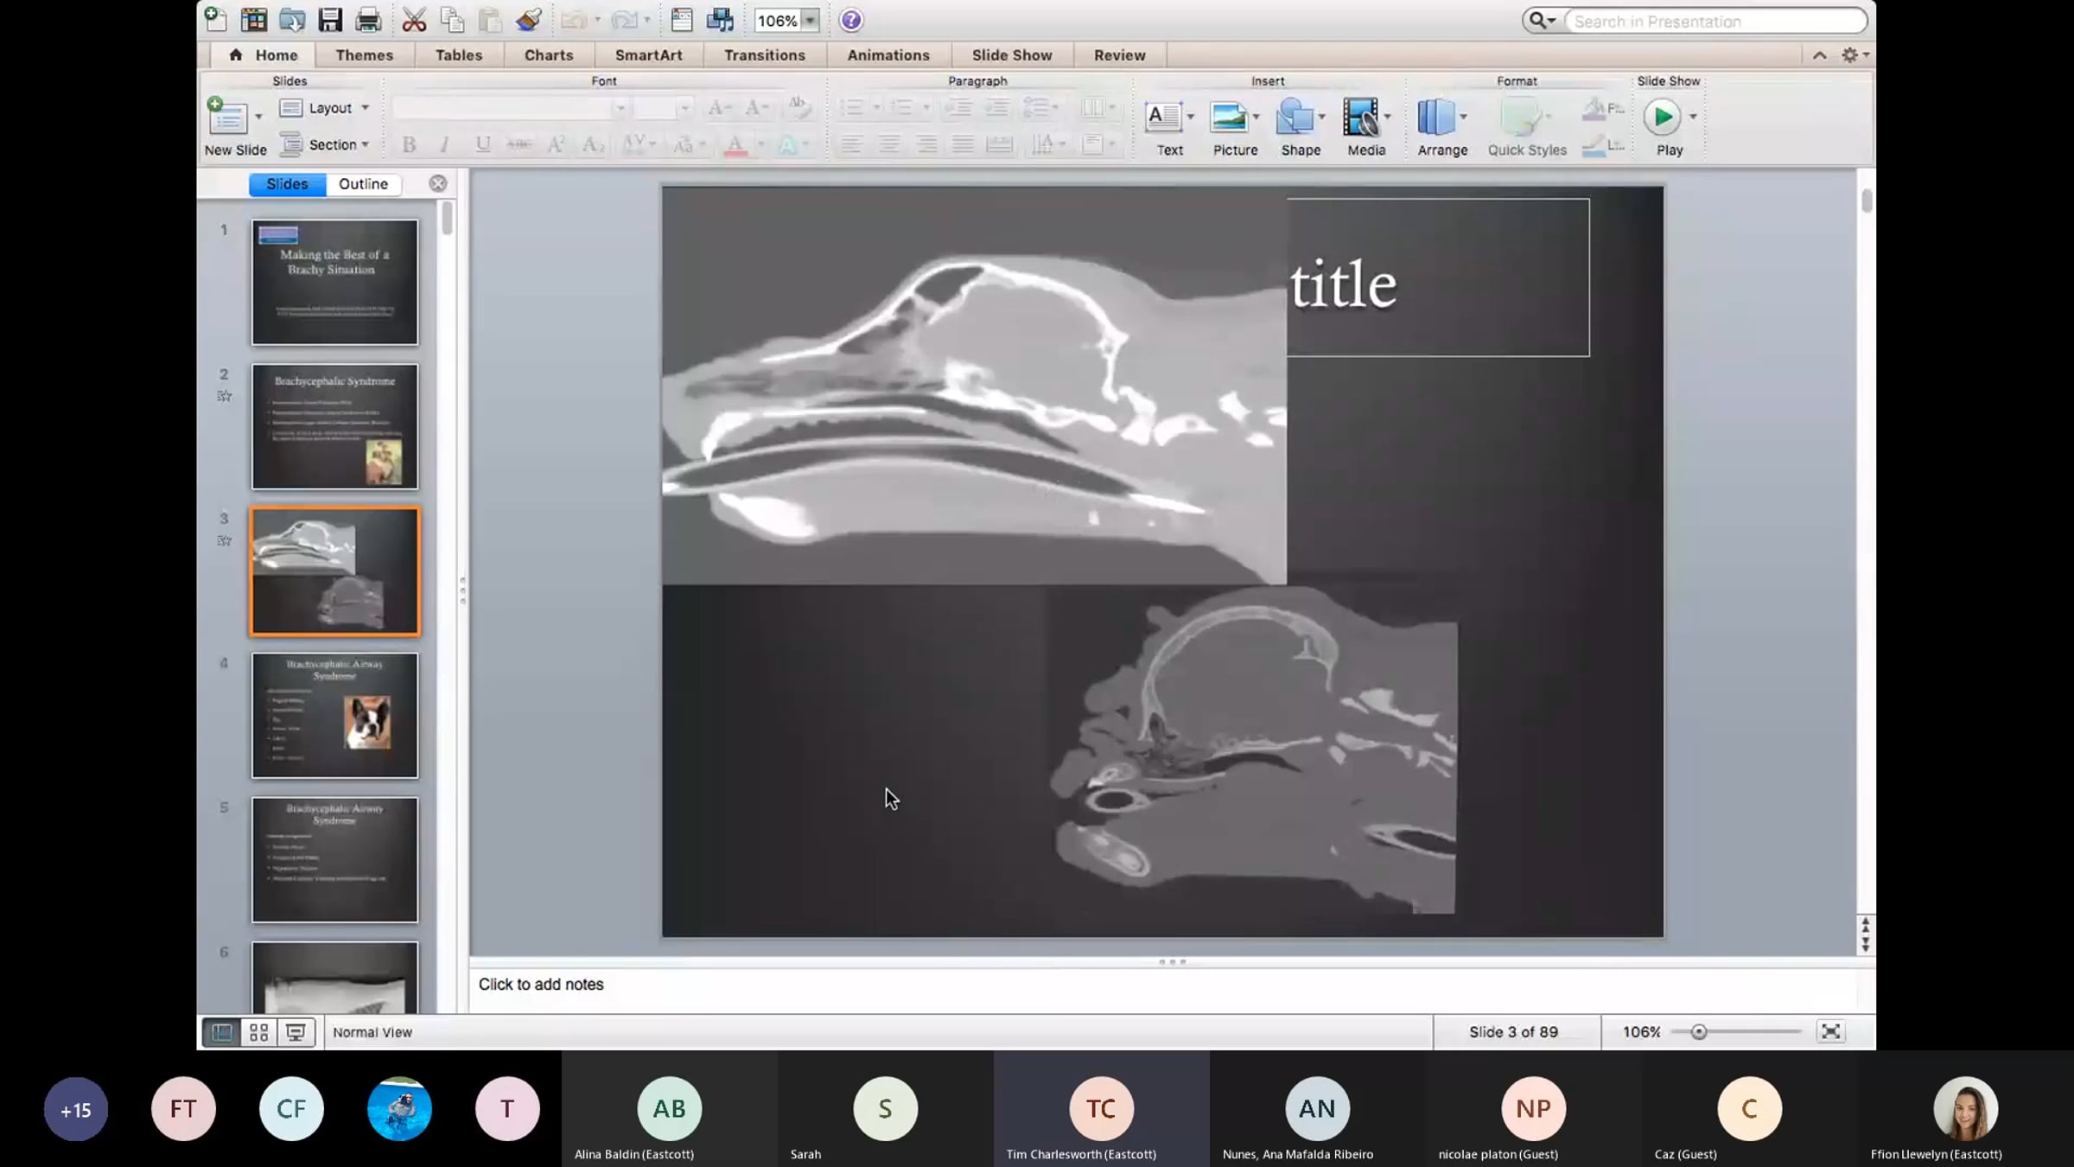The width and height of the screenshot is (2074, 1167).
Task: Select slide 4 thumbnail with dog photo
Action: pos(334,716)
